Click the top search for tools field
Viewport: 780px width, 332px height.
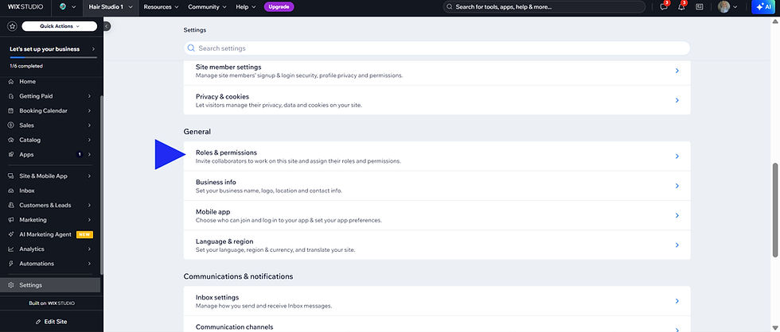[x=544, y=7]
